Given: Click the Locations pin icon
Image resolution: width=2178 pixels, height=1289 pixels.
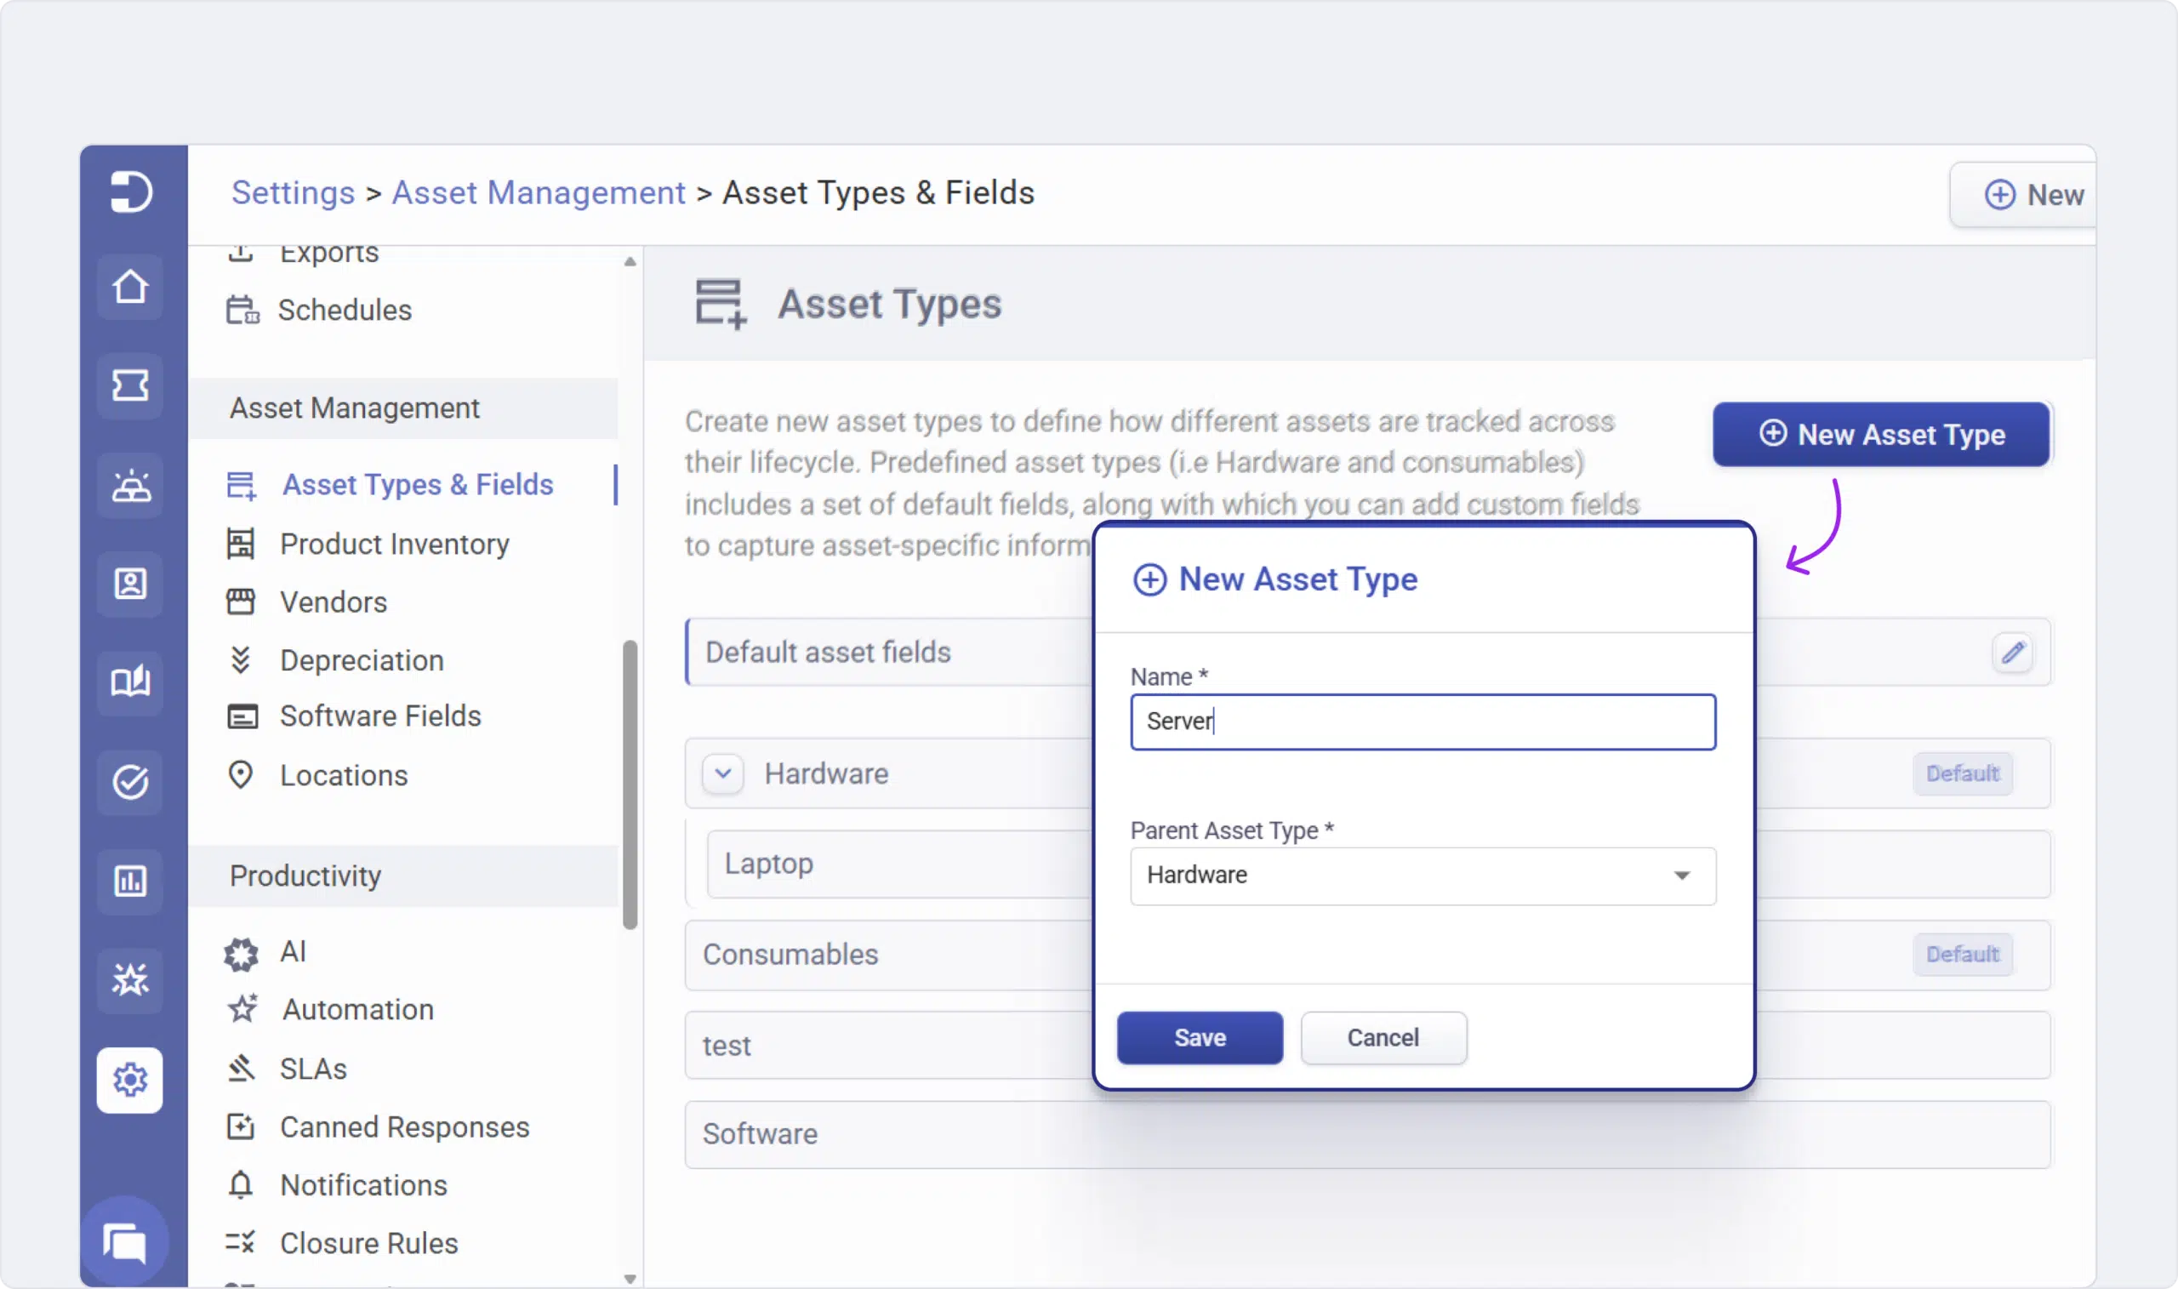Looking at the screenshot, I should click(x=241, y=775).
